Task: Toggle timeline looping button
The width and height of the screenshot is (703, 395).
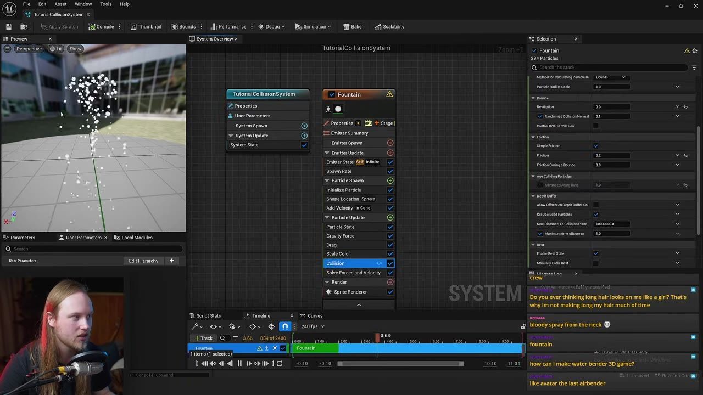Action: tap(280, 363)
